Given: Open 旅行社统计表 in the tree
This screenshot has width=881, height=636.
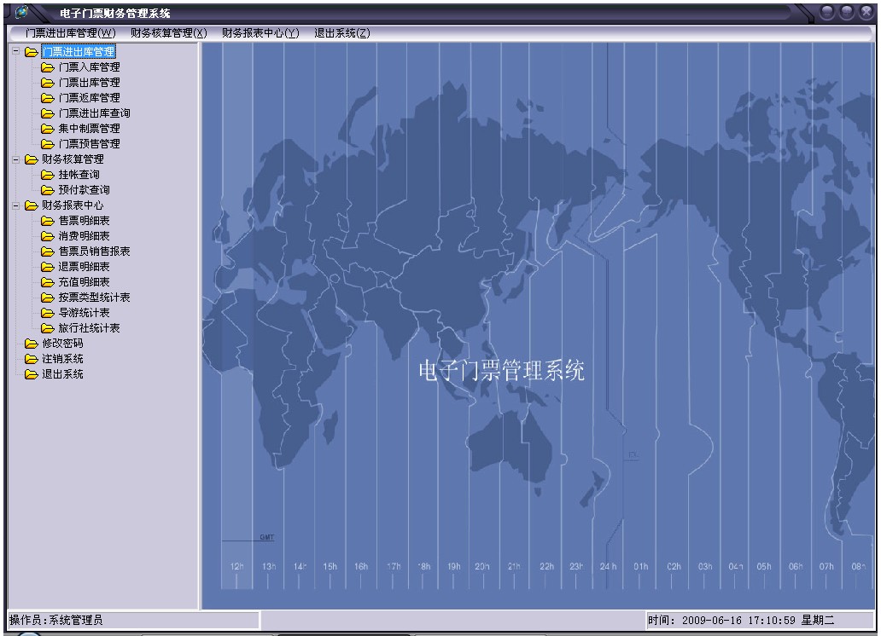Looking at the screenshot, I should coord(89,328).
